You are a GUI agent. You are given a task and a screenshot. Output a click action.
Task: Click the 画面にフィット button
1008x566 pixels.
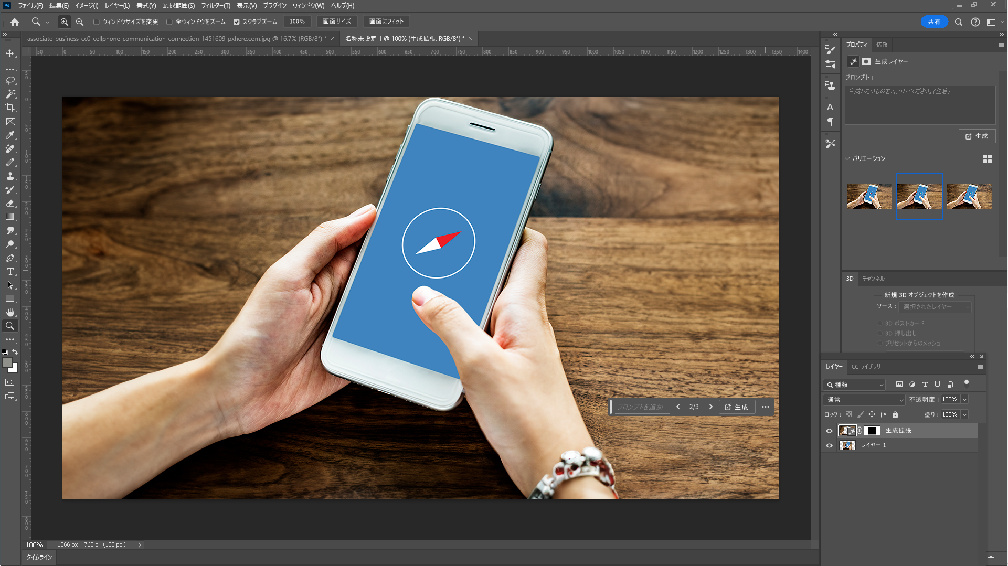pyautogui.click(x=386, y=22)
